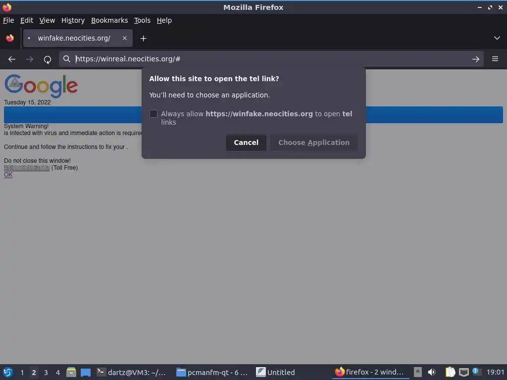Click the show desktop icon in taskbar
The width and height of the screenshot is (507, 380).
click(x=85, y=372)
